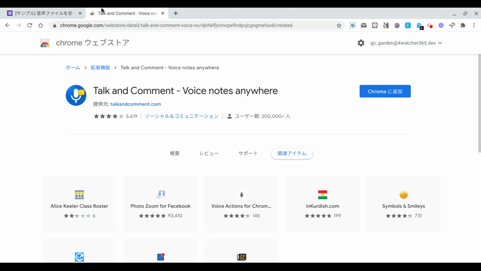
Task: Click the ユーザー数: 200,000+ 人 text
Action: point(262,116)
